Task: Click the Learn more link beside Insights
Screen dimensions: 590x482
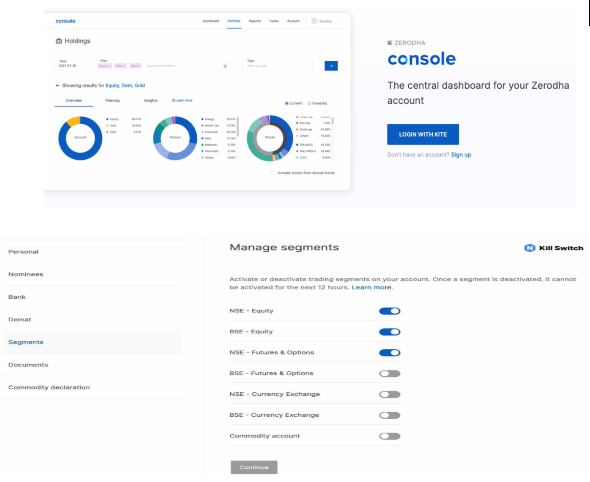Action: [182, 100]
